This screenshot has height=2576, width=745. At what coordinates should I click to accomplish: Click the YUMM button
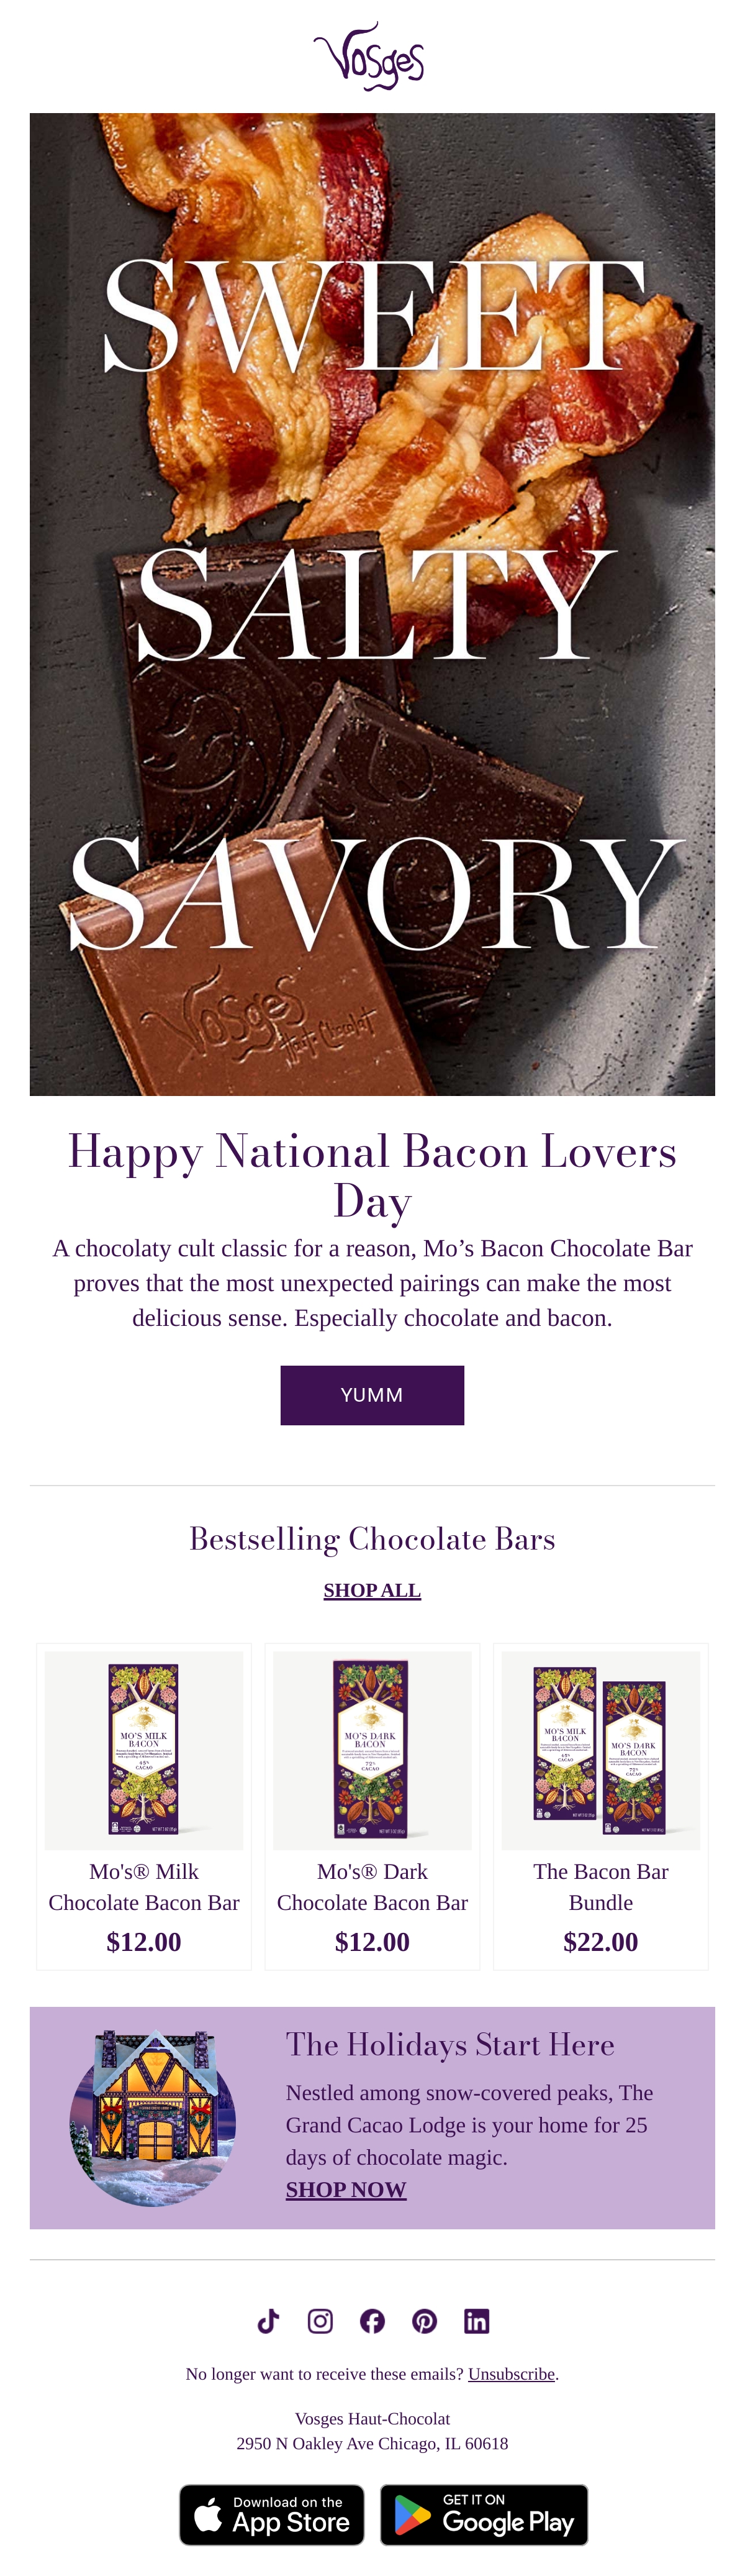click(x=372, y=1395)
